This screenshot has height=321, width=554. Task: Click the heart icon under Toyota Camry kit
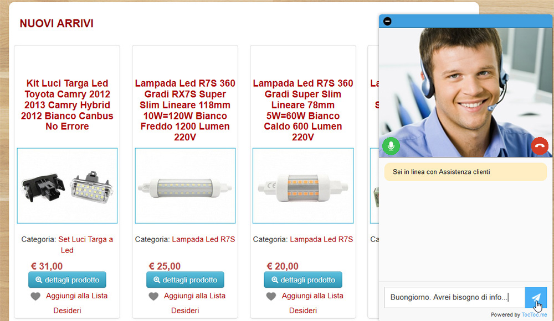point(35,296)
